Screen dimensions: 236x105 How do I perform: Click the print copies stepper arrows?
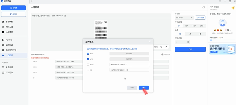(x=188, y=42)
